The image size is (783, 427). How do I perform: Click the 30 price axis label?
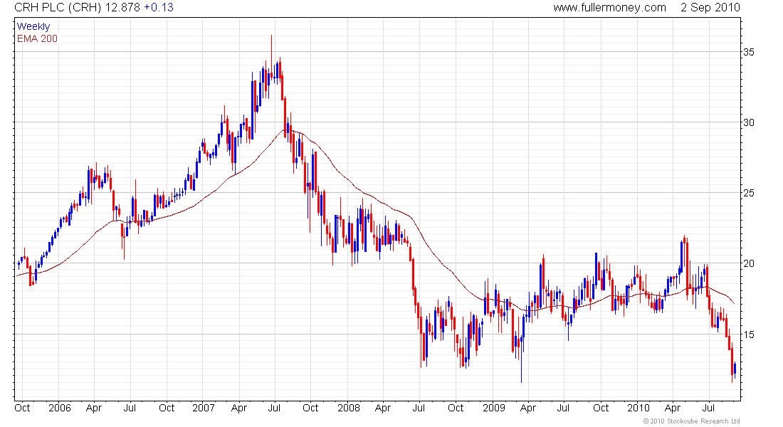pos(749,122)
